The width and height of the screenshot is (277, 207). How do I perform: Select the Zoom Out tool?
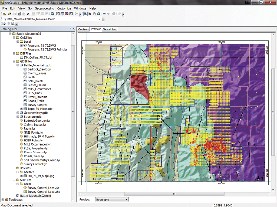click(x=90, y=14)
